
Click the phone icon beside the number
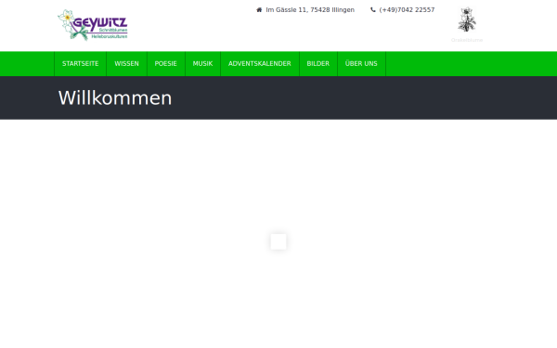click(x=373, y=10)
